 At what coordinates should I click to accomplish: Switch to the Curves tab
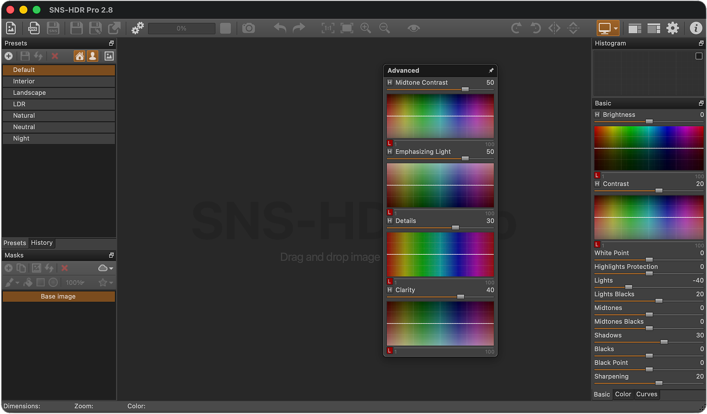pos(647,394)
